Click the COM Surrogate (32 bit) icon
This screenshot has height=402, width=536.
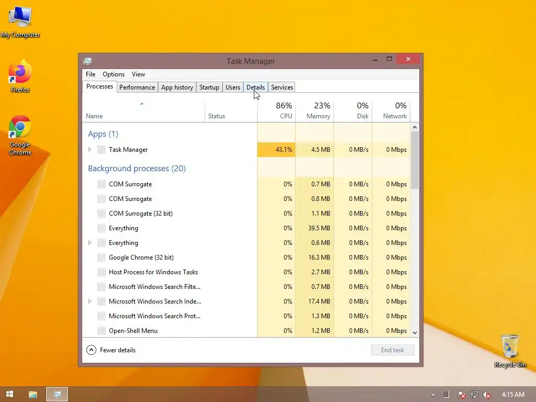(x=101, y=214)
